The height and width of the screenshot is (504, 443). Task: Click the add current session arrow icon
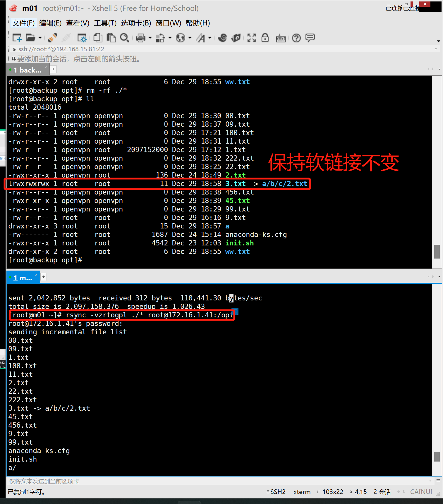[x=13, y=59]
